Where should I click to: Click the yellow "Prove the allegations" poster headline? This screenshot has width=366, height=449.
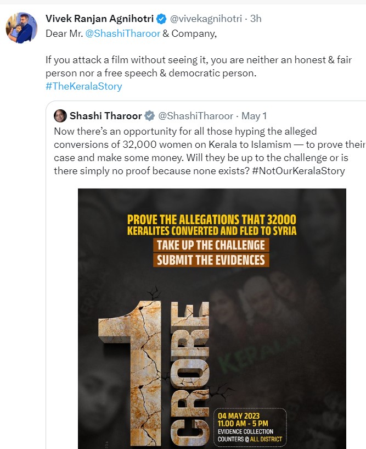pyautogui.click(x=211, y=225)
